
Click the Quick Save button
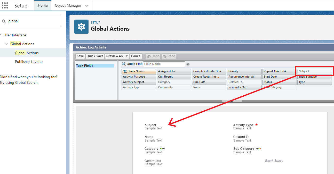(95, 56)
